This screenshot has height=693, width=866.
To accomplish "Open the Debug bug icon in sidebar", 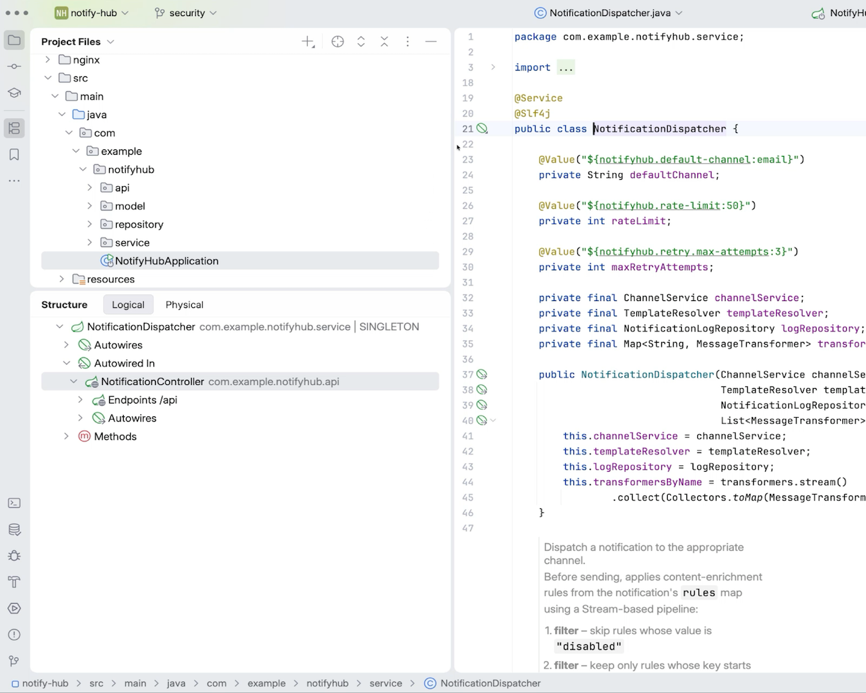I will 14,556.
